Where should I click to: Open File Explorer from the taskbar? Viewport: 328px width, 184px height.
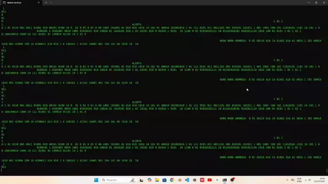point(157,180)
